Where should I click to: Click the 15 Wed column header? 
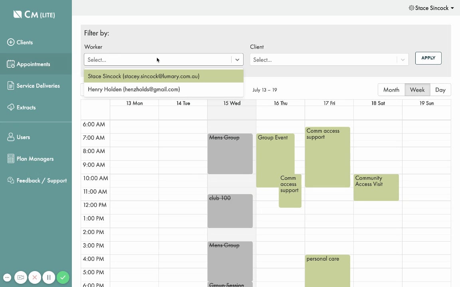point(232,103)
